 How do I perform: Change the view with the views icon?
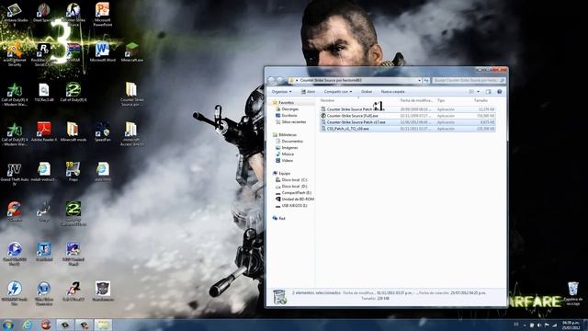[471, 92]
